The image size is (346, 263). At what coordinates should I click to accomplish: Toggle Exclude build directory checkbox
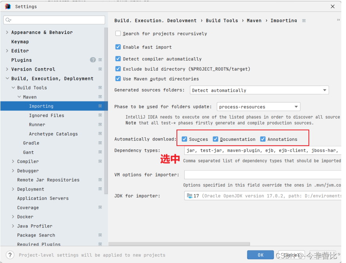click(118, 69)
